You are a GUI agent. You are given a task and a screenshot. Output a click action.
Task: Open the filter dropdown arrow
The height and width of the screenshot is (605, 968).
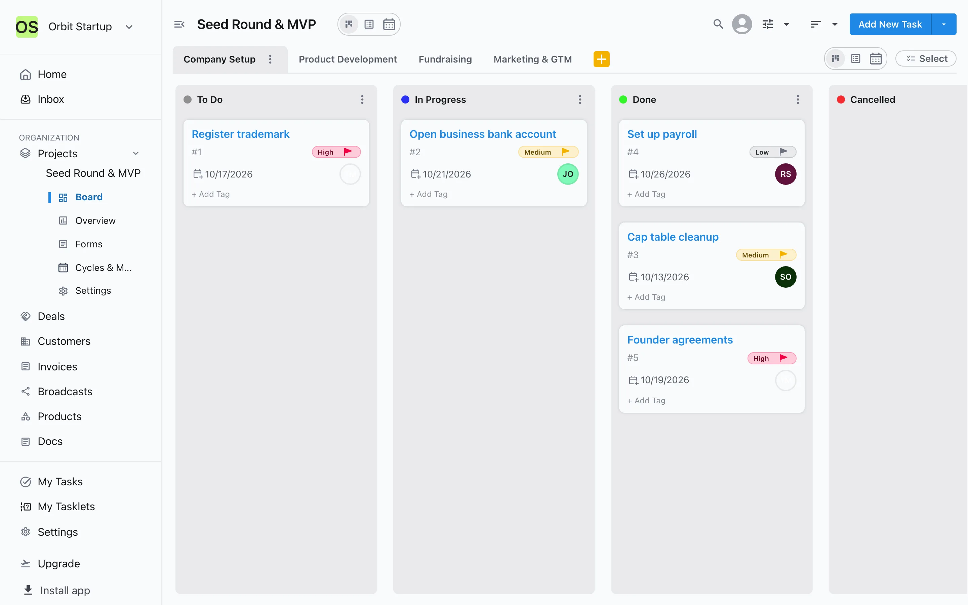coord(787,25)
